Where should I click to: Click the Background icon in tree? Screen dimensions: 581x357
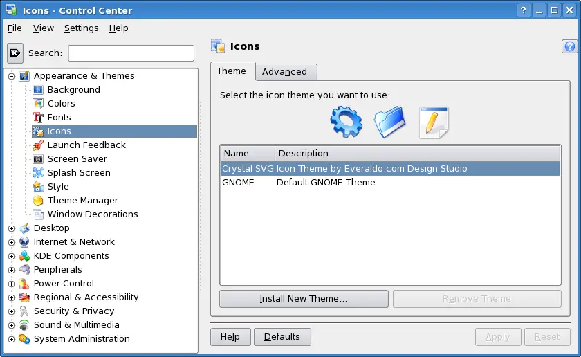point(38,90)
